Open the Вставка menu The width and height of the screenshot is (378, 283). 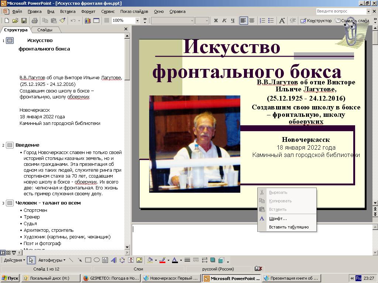pyautogui.click(x=68, y=11)
